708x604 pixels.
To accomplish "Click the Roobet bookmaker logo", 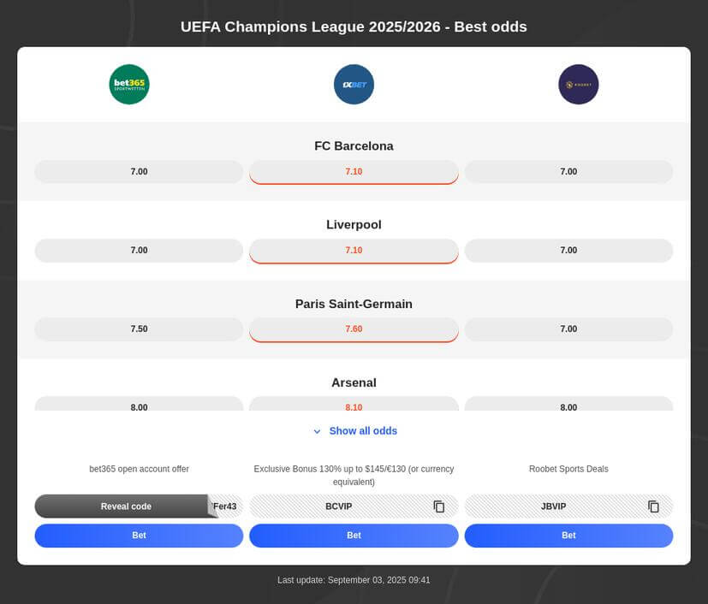I will (x=578, y=85).
